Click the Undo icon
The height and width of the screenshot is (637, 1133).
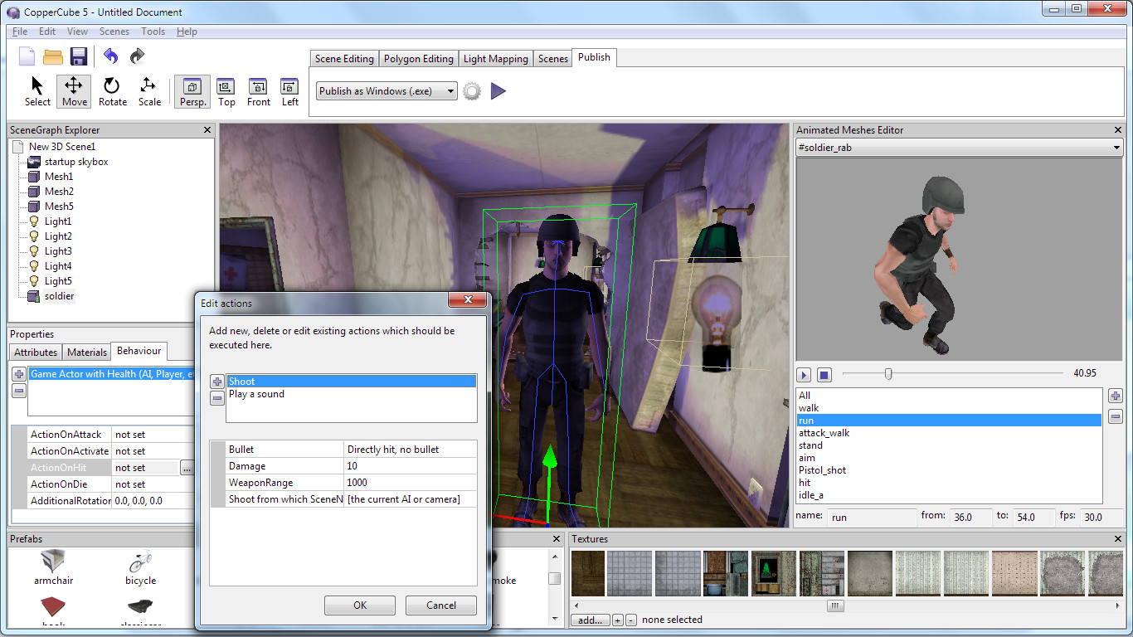tap(110, 56)
